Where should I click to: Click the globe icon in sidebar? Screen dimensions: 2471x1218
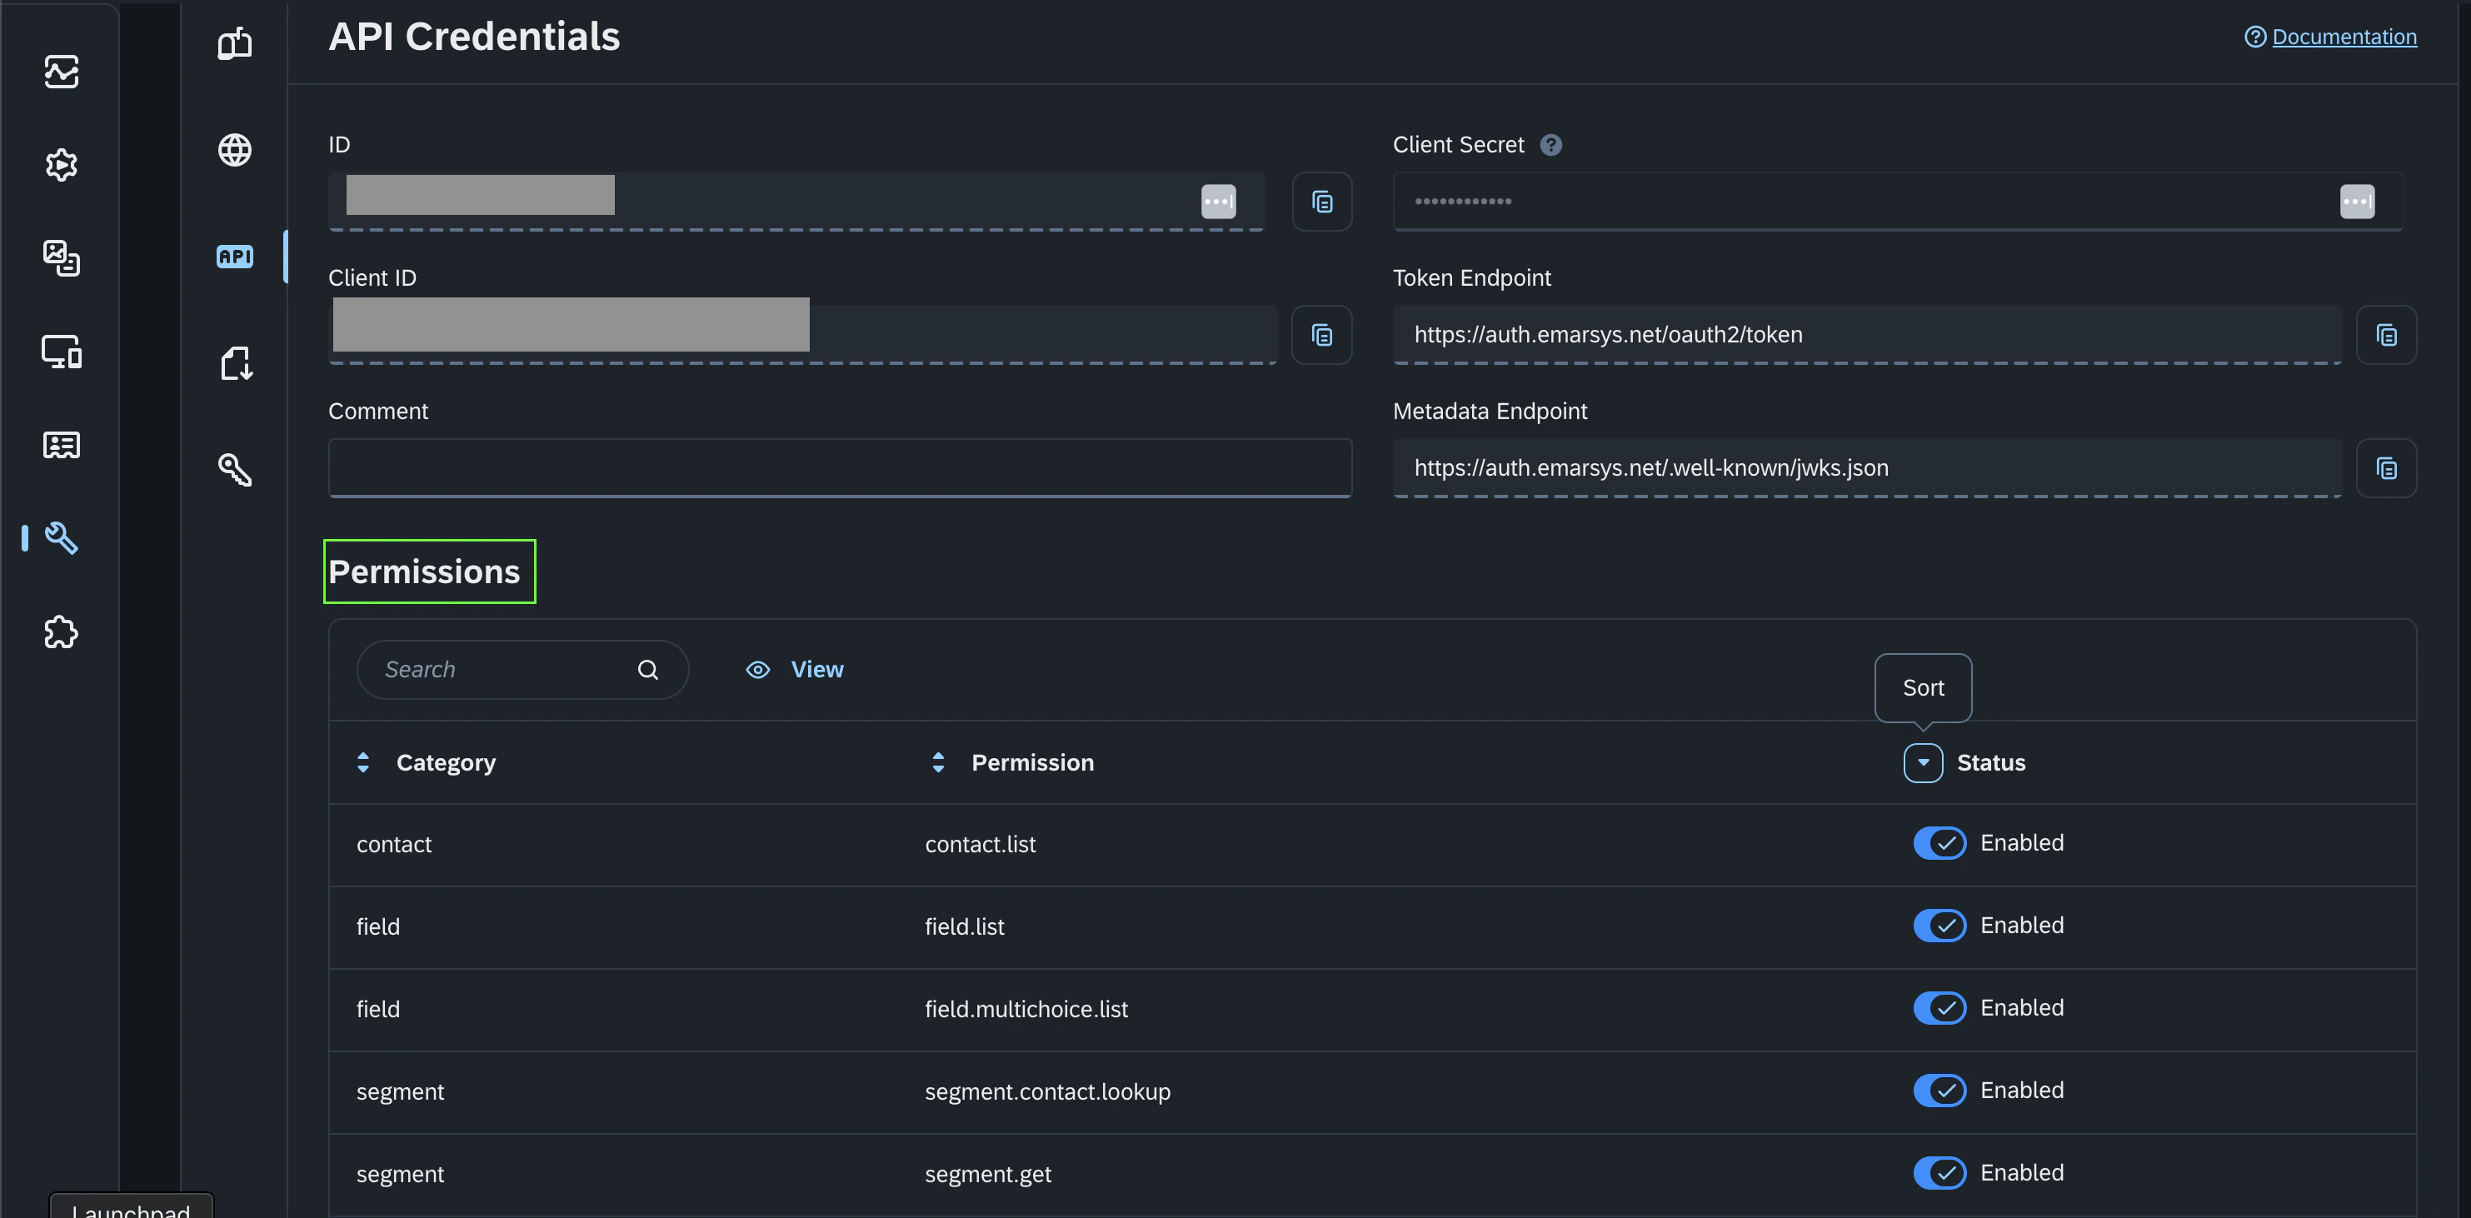point(235,150)
